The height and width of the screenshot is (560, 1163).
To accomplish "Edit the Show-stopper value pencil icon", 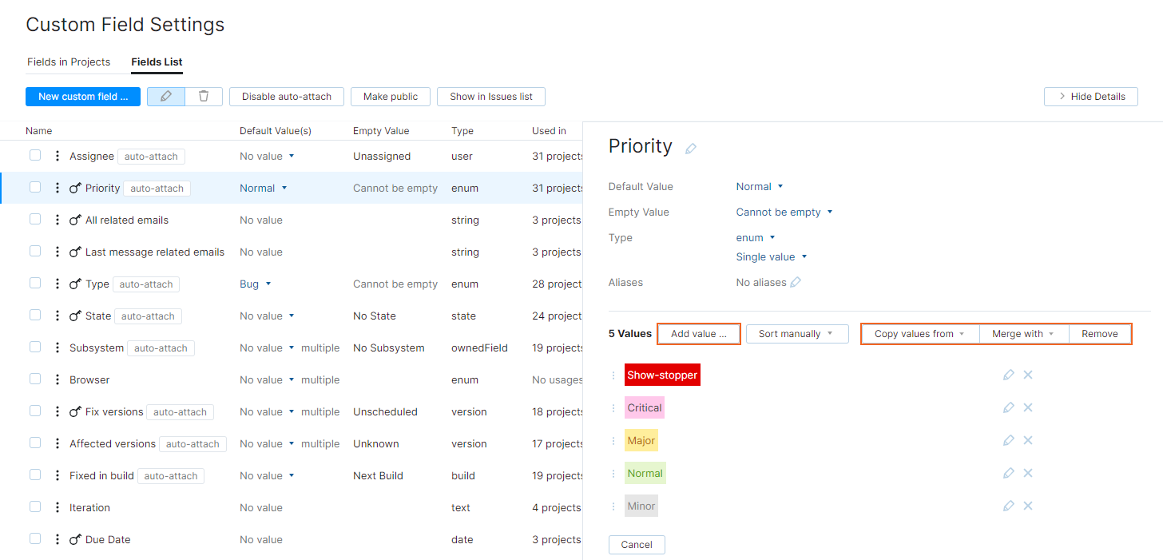I will (x=1008, y=375).
